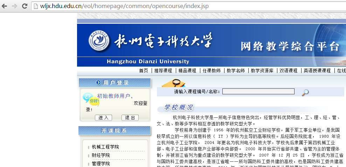Click the address bar URL
Screen dimensions: 346x167
pos(124,6)
